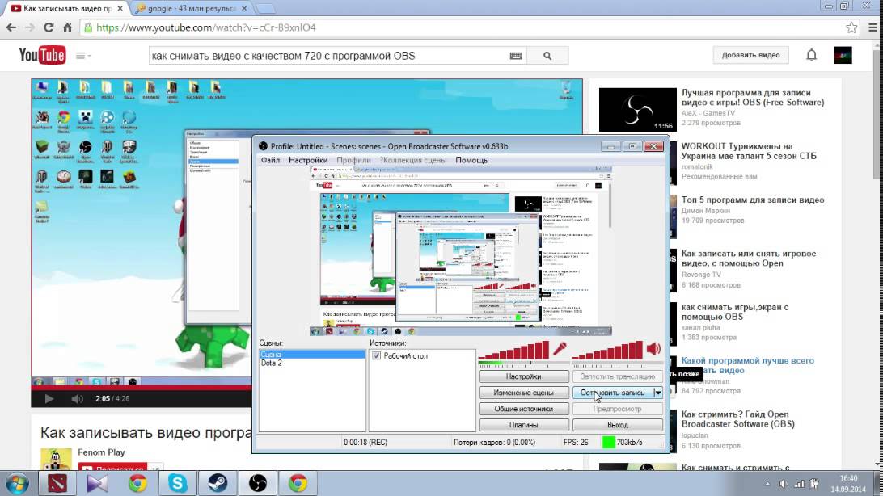Image resolution: width=883 pixels, height=496 pixels.
Task: Go back with the browser back arrow
Action: [11, 27]
